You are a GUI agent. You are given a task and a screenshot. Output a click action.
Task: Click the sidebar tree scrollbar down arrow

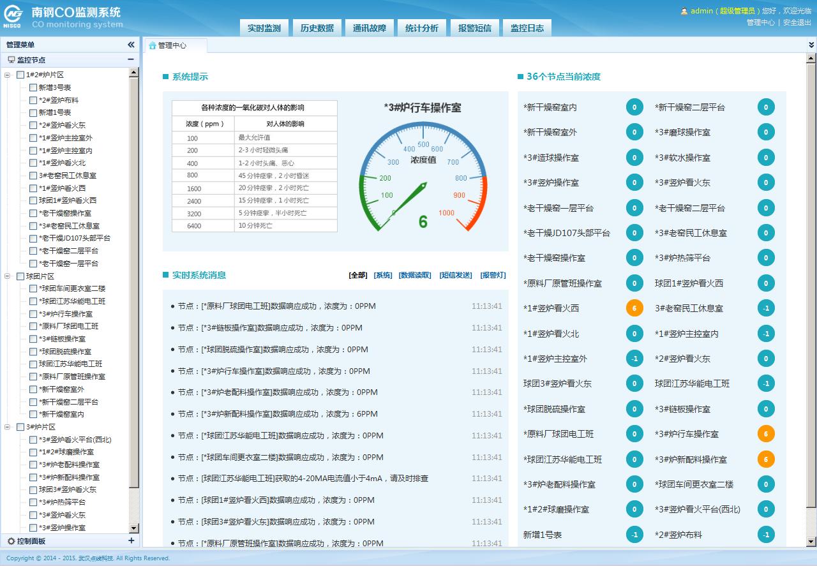(x=134, y=528)
